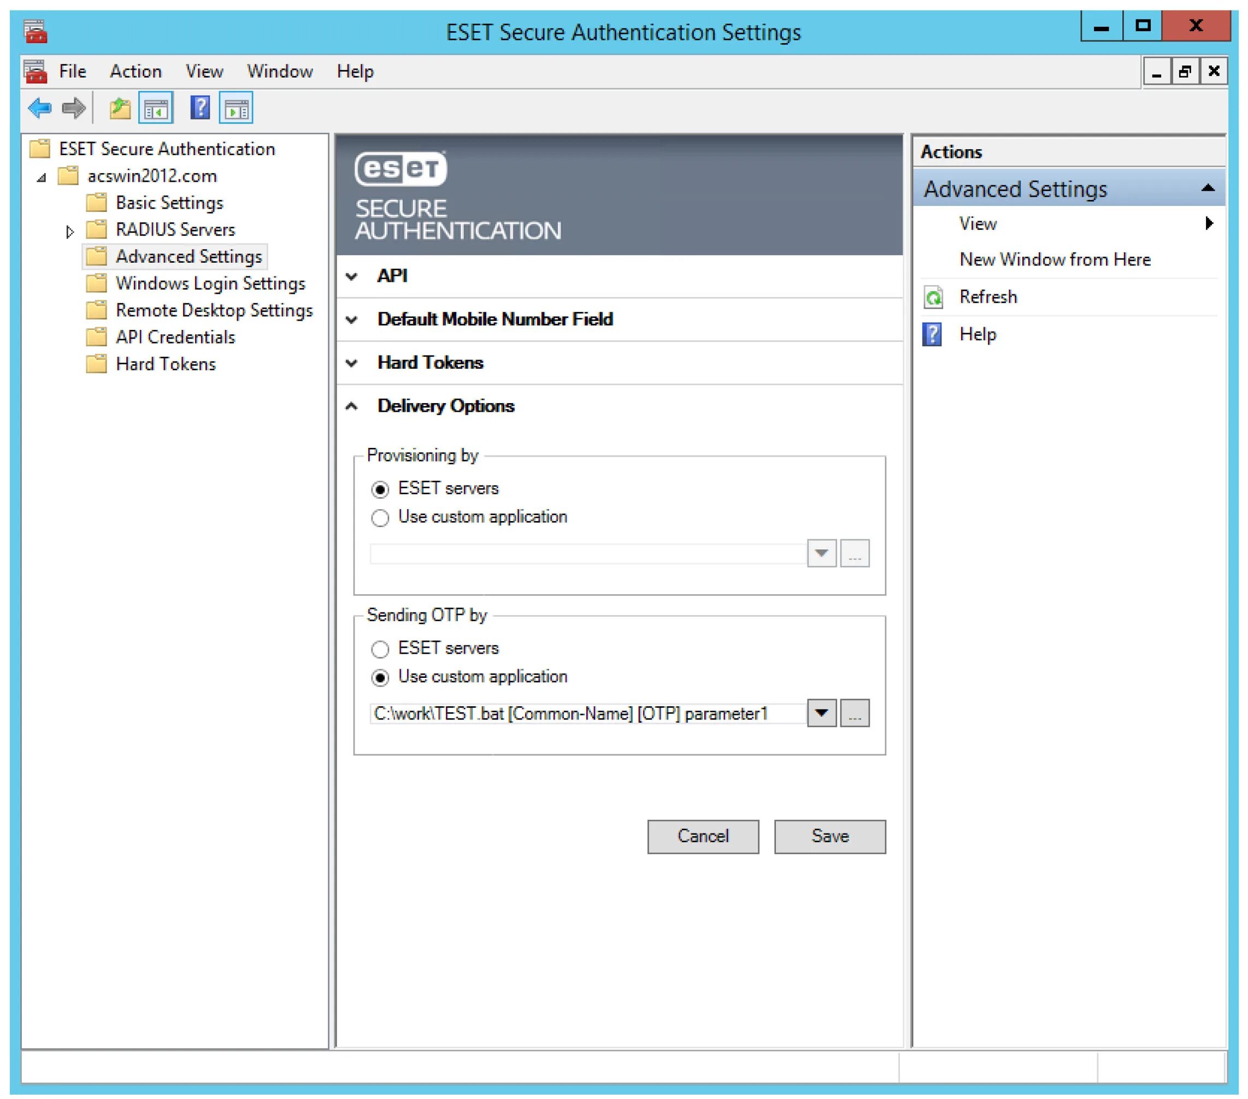The height and width of the screenshot is (1099, 1248).
Task: Click the custom application path text field
Action: 586,713
